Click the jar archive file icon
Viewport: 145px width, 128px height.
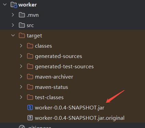pyautogui.click(x=30, y=107)
